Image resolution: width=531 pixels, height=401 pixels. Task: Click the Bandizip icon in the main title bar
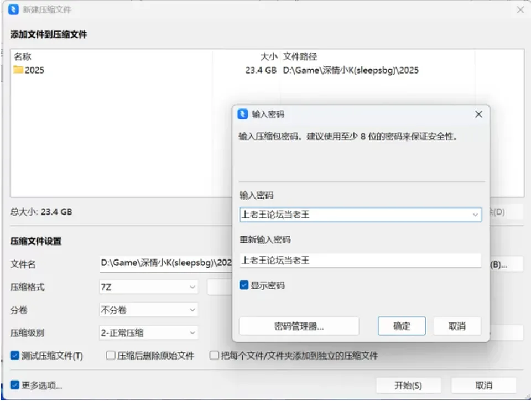click(13, 9)
